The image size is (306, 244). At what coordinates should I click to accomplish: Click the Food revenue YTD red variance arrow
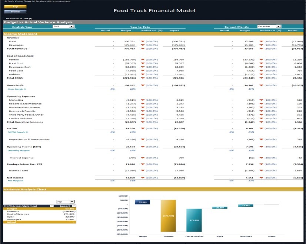pyautogui.click(x=143, y=41)
